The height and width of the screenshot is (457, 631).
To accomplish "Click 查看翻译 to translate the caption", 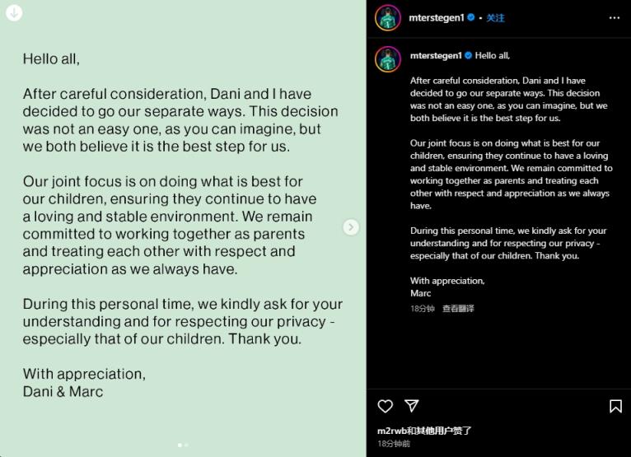I will (458, 309).
